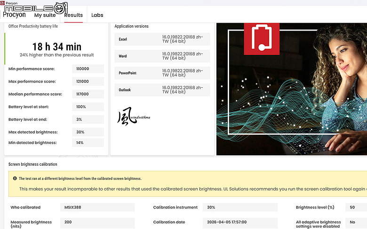Click the Application versions heading
Image resolution: width=367 pixels, height=229 pixels.
coord(132,26)
